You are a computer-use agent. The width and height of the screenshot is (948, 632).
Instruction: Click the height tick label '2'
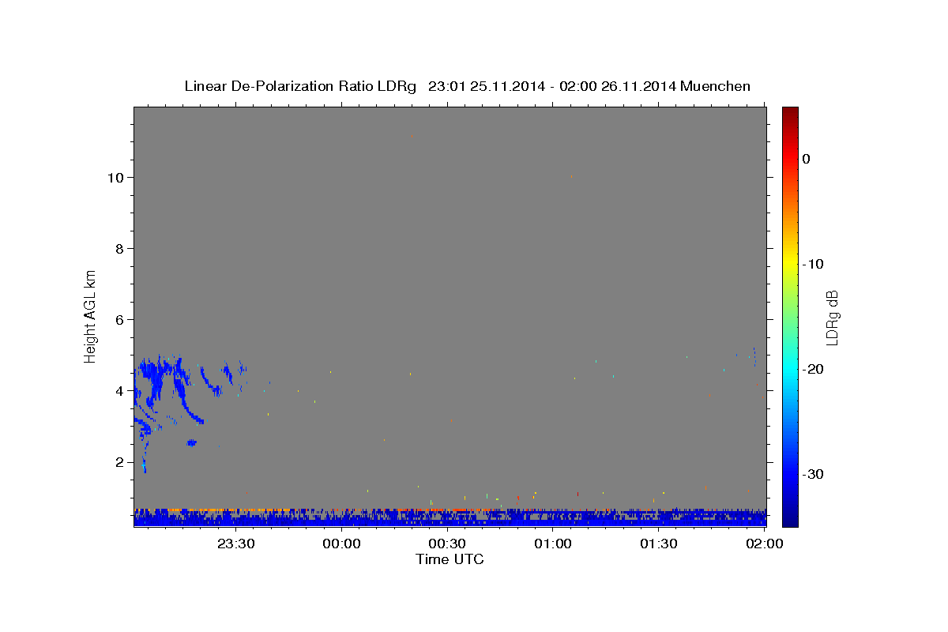tap(120, 462)
